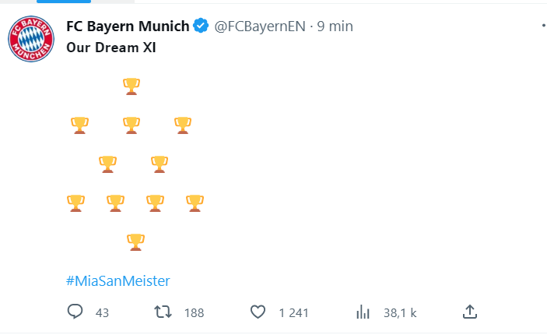Click the retweet arrows icon
The image size is (547, 335).
[163, 312]
